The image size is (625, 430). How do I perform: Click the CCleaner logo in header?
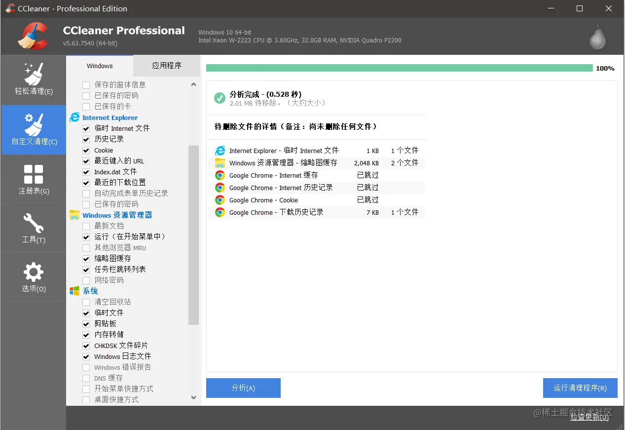pos(33,37)
